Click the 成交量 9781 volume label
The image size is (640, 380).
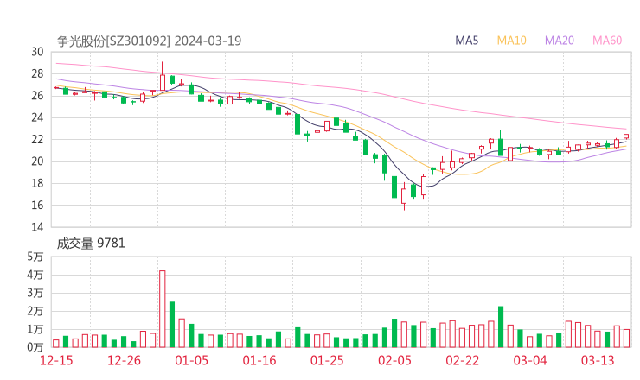pyautogui.click(x=91, y=244)
